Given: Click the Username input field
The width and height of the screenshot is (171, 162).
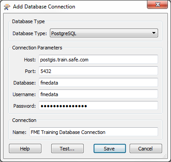Looking at the screenshot, I should pos(98,94).
